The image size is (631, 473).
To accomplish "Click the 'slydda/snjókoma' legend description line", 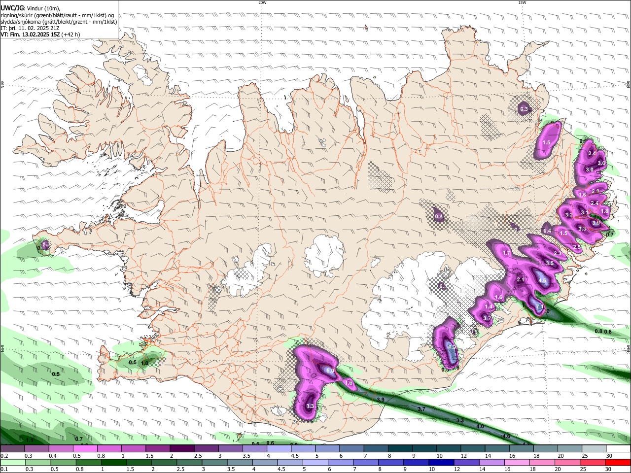I will point(59,21).
